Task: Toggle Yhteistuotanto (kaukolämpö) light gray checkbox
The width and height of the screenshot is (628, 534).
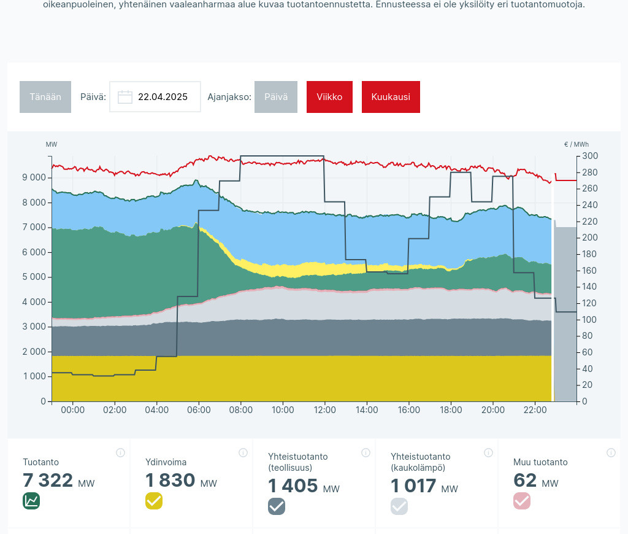Action: coord(399,506)
